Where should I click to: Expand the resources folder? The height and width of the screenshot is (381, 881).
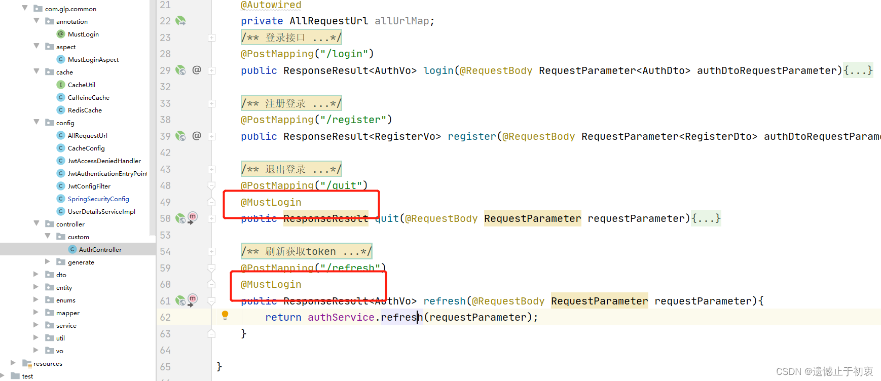pyautogui.click(x=13, y=363)
